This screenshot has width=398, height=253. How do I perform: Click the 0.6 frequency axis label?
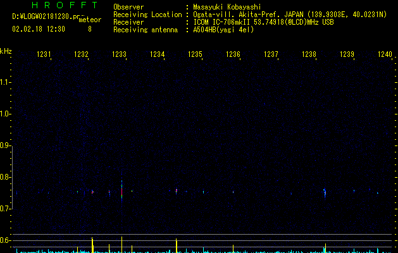pos(5,240)
